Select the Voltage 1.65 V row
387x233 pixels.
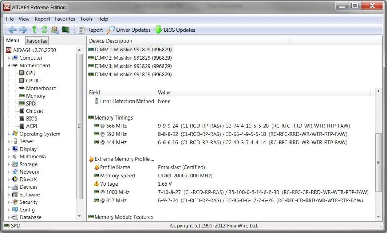click(x=133, y=184)
